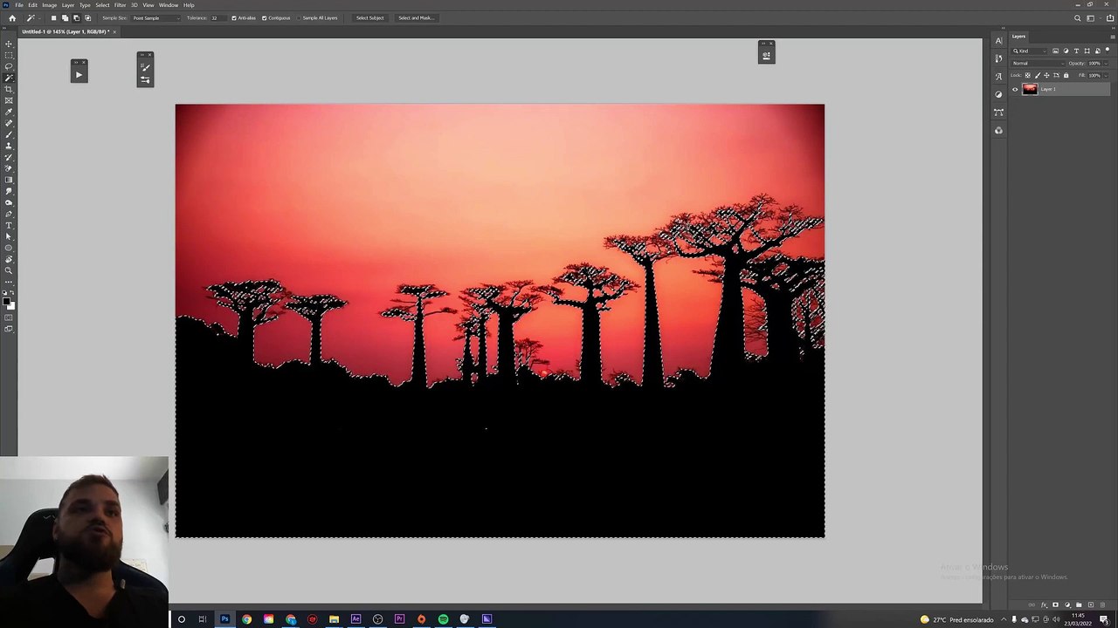Screen dimensions: 1118x628
Task: Open the layer Kind filter dropdown
Action: click(x=1029, y=51)
